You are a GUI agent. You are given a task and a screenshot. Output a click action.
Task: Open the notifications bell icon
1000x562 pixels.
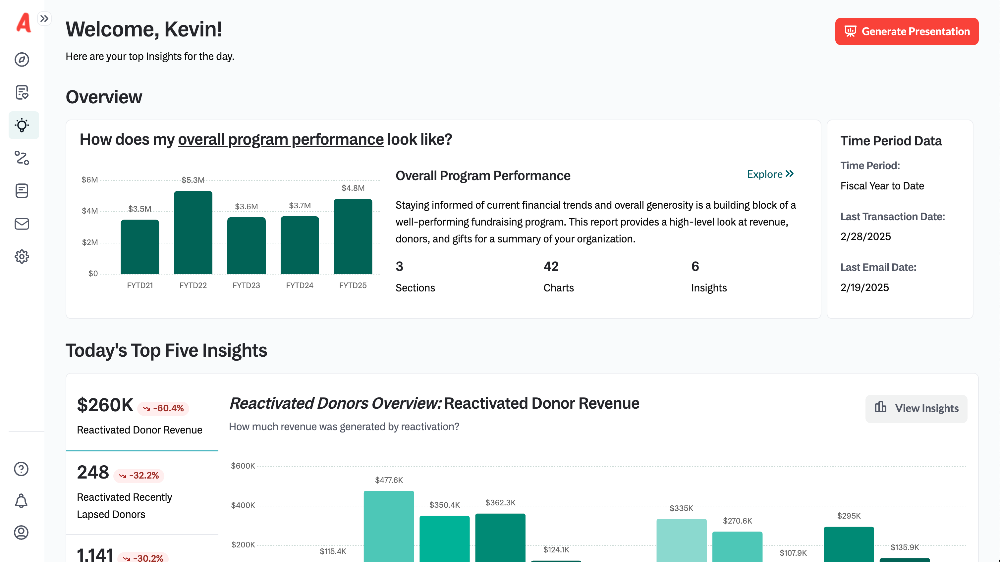tap(21, 501)
